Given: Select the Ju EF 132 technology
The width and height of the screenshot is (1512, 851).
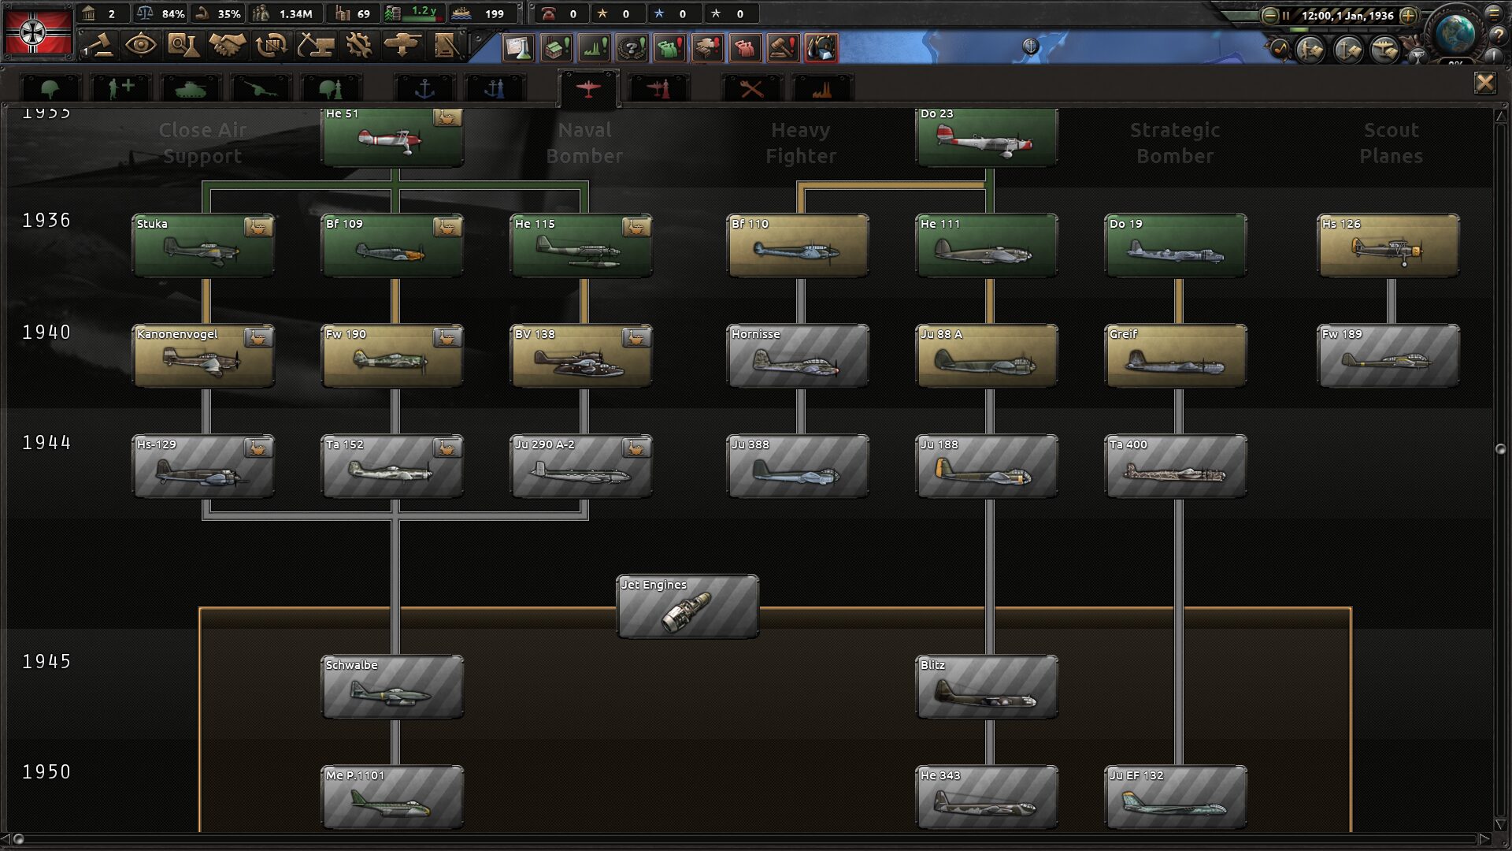Looking at the screenshot, I should (x=1176, y=797).
